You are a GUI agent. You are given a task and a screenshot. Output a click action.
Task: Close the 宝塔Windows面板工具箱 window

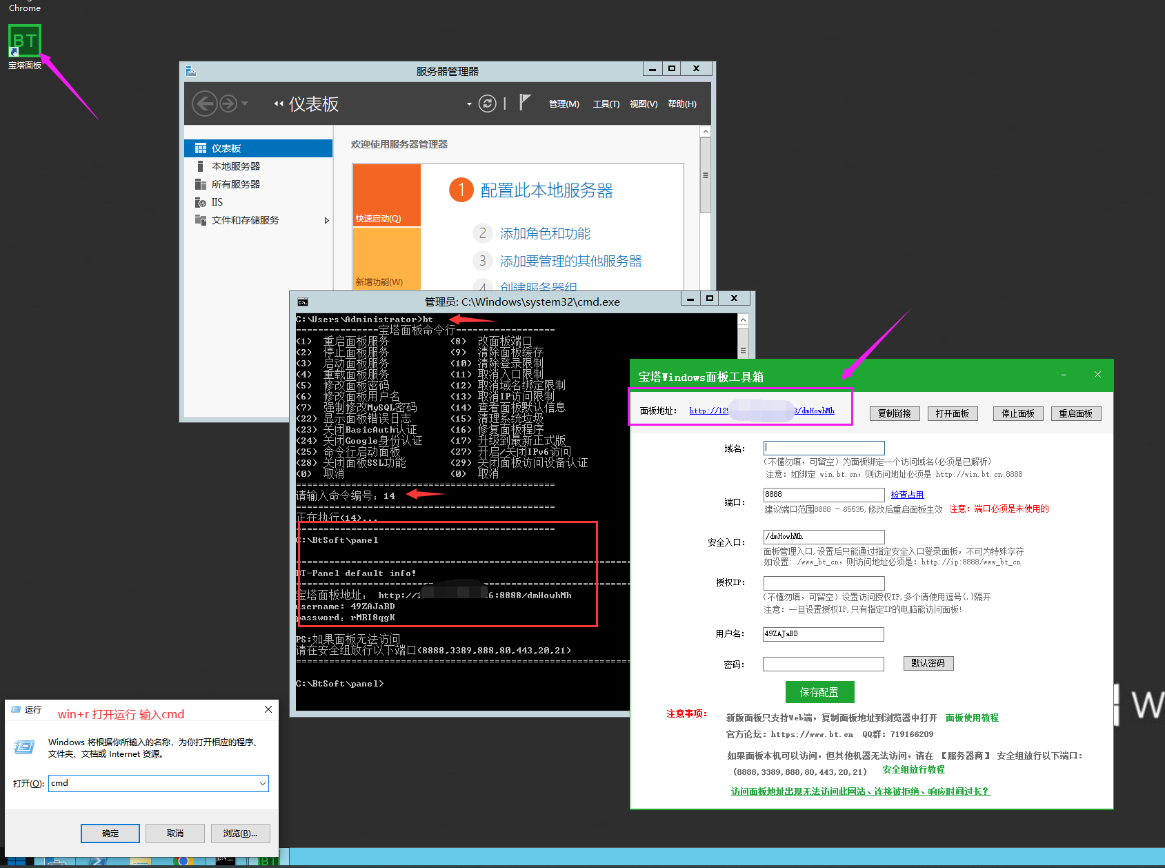(1097, 375)
